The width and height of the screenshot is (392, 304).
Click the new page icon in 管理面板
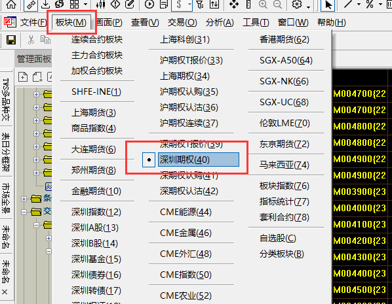click(x=23, y=76)
